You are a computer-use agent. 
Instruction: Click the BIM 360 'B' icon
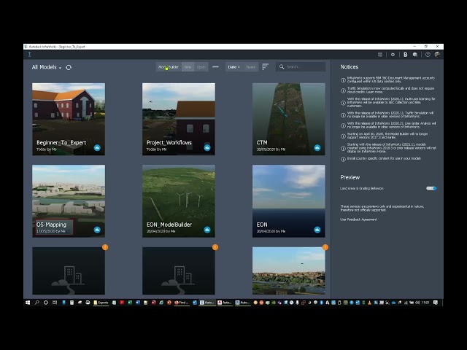[406, 55]
